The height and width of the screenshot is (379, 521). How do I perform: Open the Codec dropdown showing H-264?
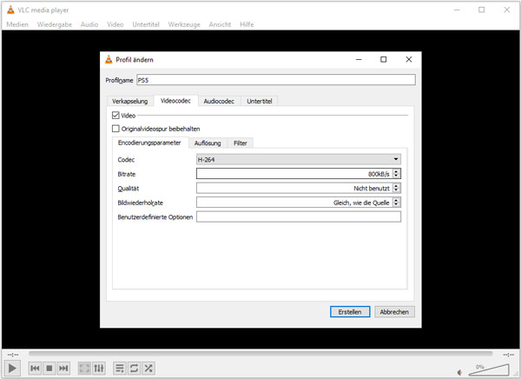(298, 159)
